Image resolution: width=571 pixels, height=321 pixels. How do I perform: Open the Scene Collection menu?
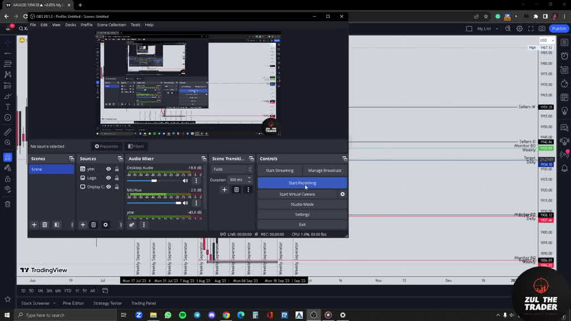[112, 25]
